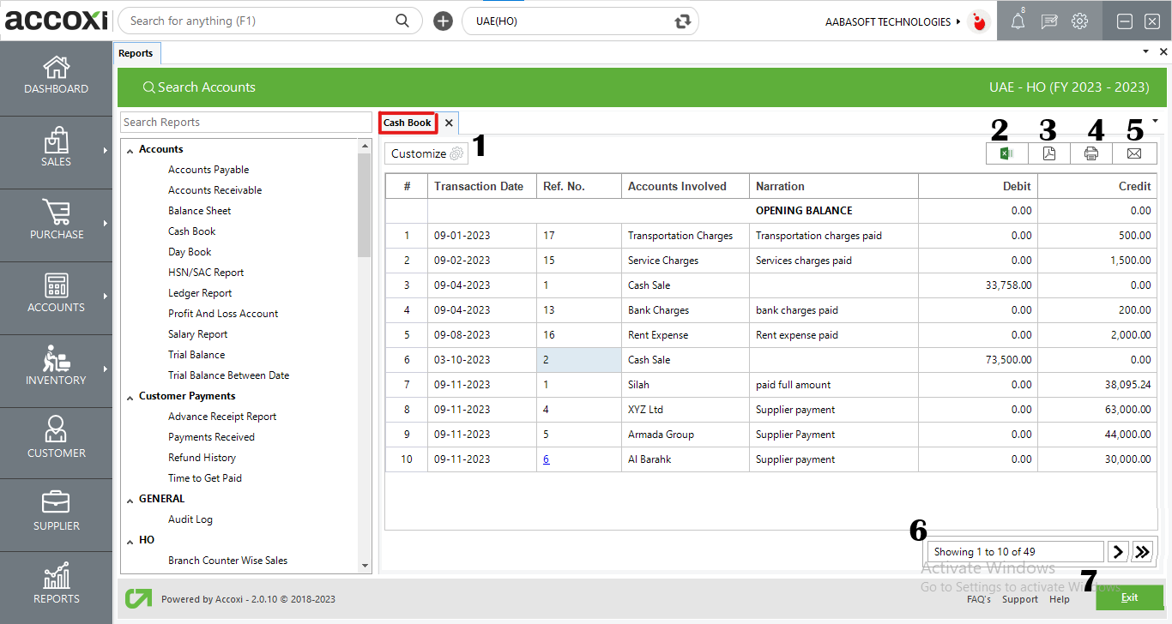Print the Cash Book report
The image size is (1172, 624).
pos(1091,153)
